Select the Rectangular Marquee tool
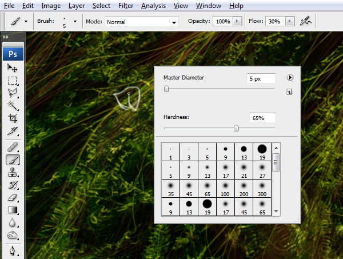The image size is (343, 259). [x=13, y=81]
